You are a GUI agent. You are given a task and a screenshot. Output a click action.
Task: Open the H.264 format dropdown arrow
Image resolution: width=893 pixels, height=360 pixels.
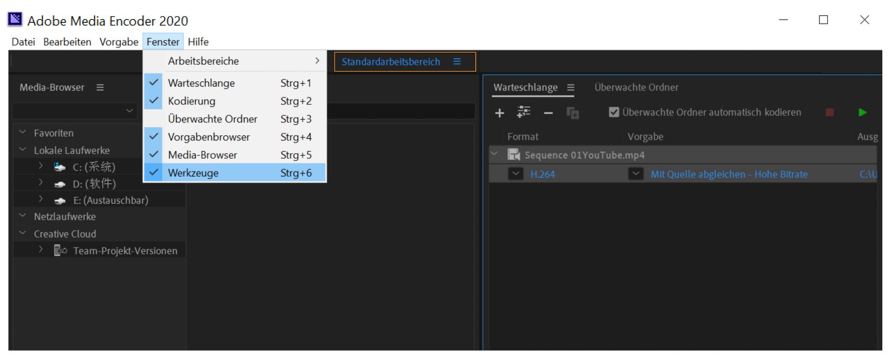pyautogui.click(x=515, y=174)
